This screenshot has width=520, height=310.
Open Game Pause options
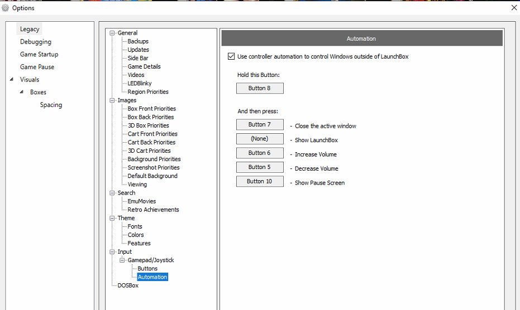coord(37,67)
